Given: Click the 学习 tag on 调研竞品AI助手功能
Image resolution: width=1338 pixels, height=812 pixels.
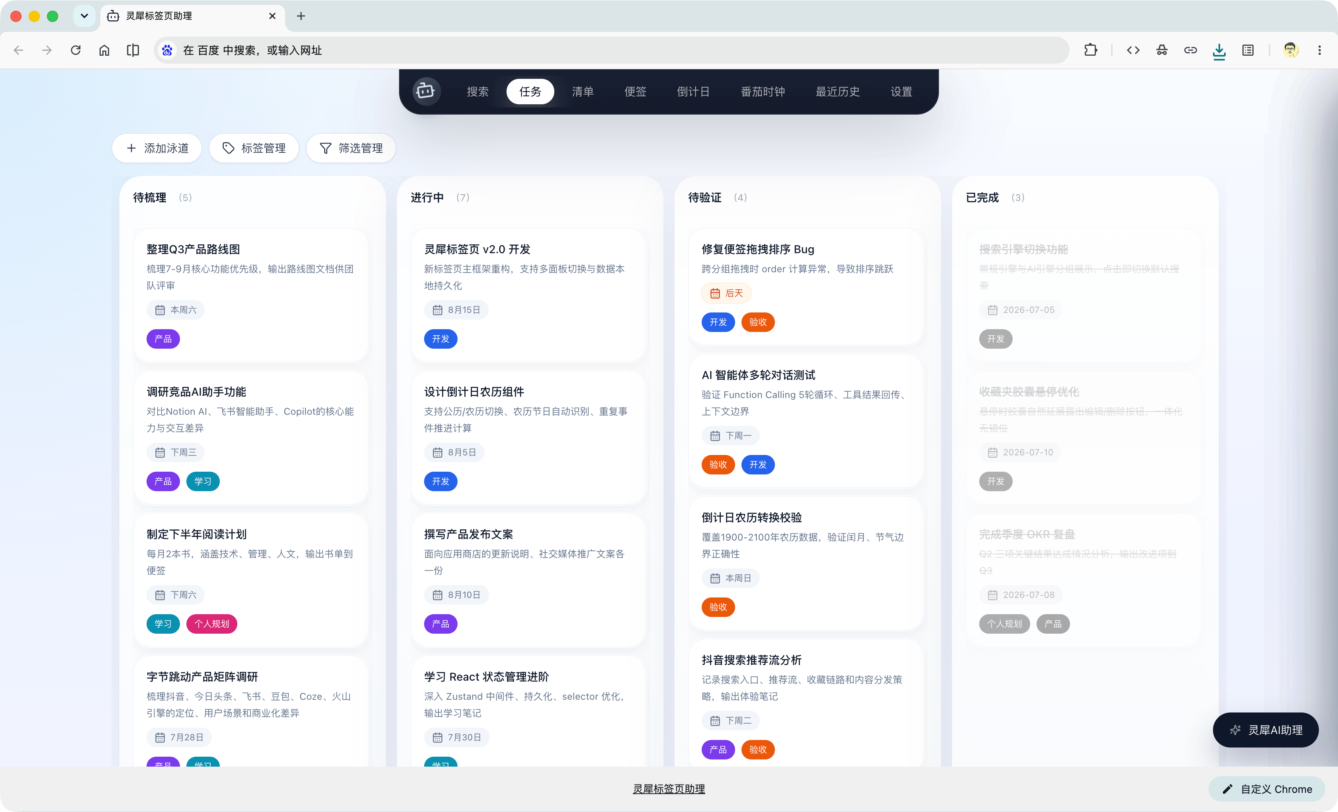Looking at the screenshot, I should point(203,482).
